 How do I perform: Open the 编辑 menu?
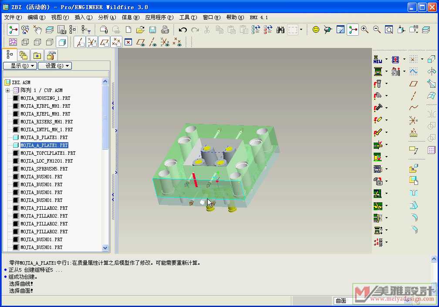37,17
